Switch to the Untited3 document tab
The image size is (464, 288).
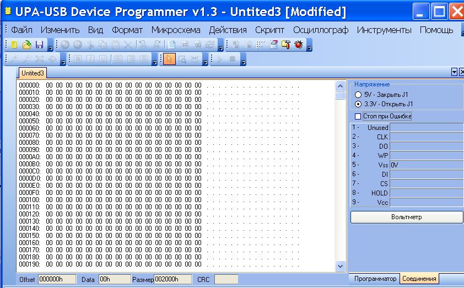tap(33, 73)
